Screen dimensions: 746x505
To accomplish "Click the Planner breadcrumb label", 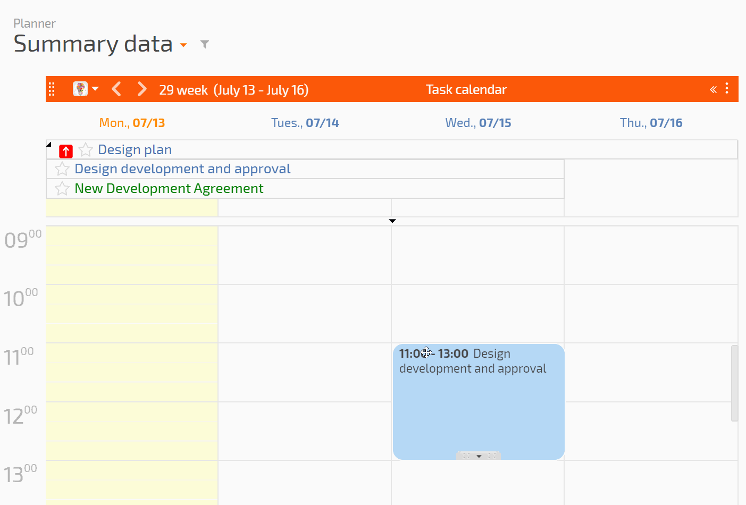I will pos(35,23).
